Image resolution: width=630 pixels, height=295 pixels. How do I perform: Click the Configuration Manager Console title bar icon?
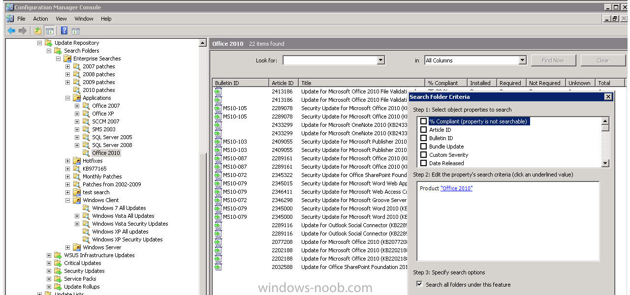coord(10,7)
